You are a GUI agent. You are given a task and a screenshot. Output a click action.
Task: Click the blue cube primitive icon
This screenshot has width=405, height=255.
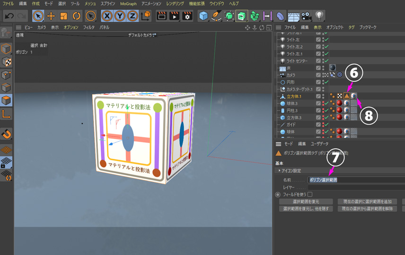coord(203,16)
